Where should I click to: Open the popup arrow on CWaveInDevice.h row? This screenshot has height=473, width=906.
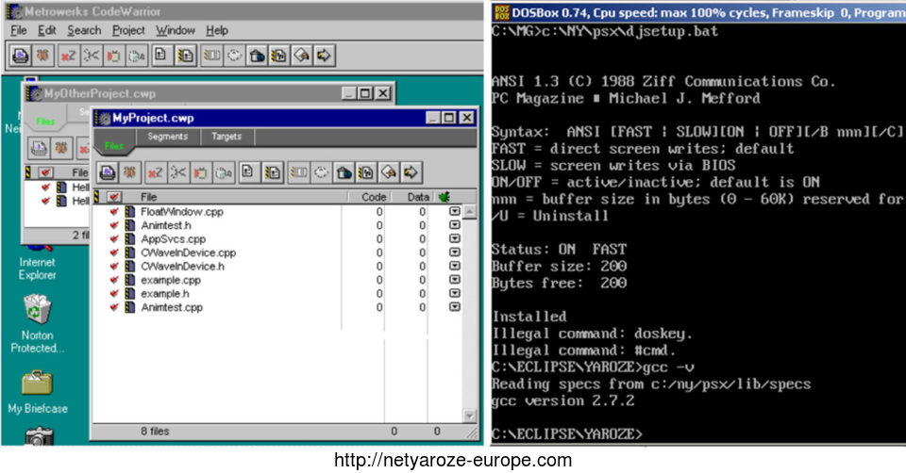point(455,266)
